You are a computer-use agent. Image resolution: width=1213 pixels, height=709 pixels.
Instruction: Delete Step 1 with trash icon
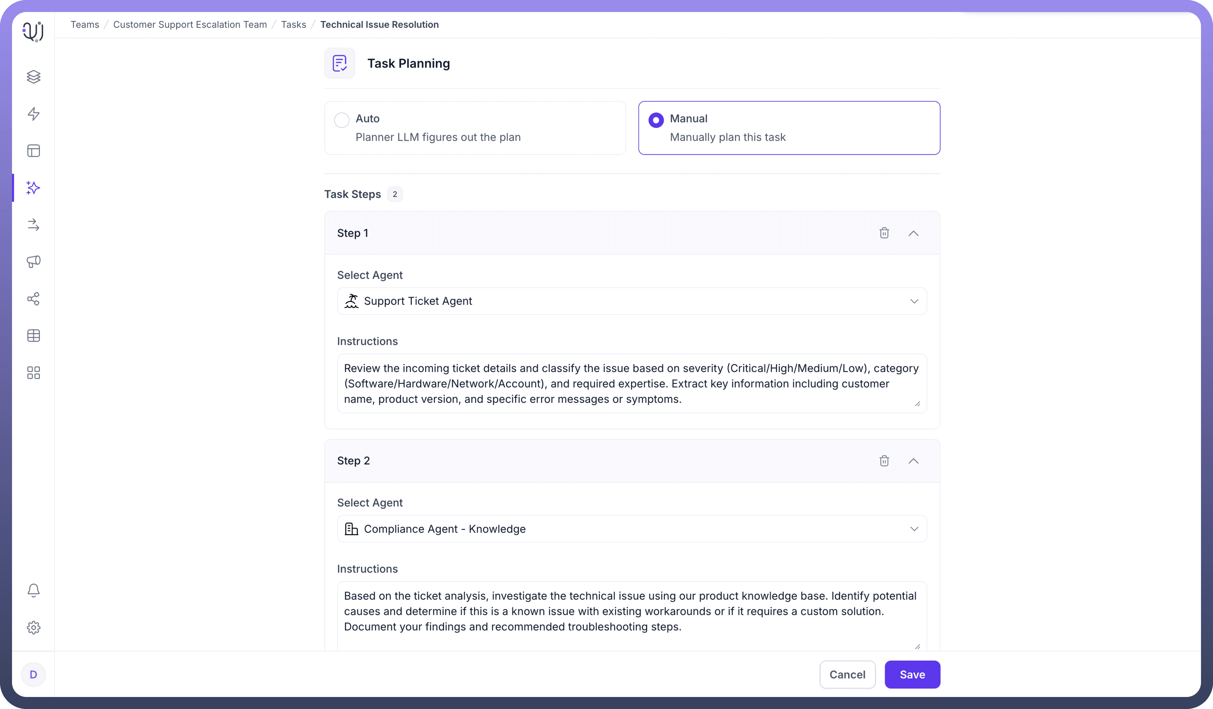884,233
